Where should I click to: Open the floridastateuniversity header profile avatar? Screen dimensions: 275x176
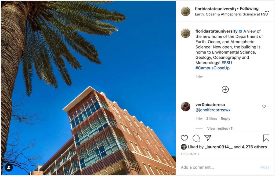tap(186, 11)
